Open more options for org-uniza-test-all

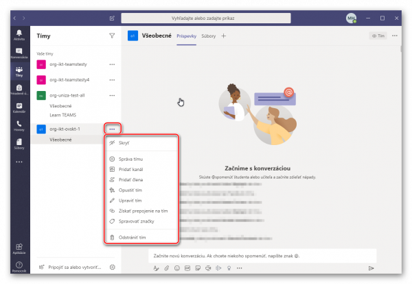coord(112,96)
